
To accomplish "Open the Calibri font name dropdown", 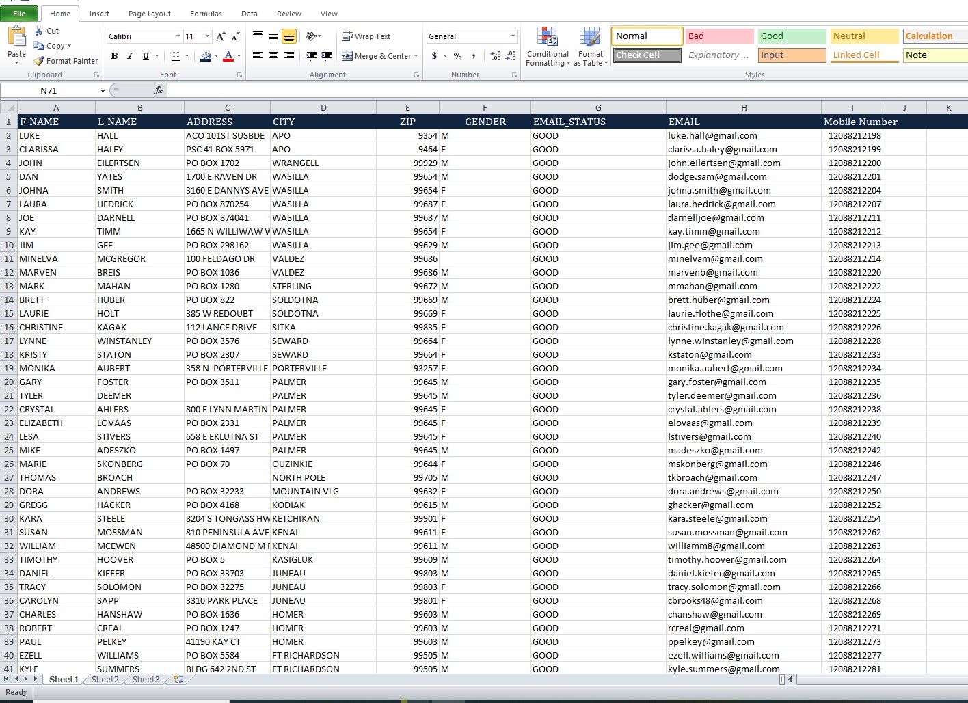I will tap(178, 36).
